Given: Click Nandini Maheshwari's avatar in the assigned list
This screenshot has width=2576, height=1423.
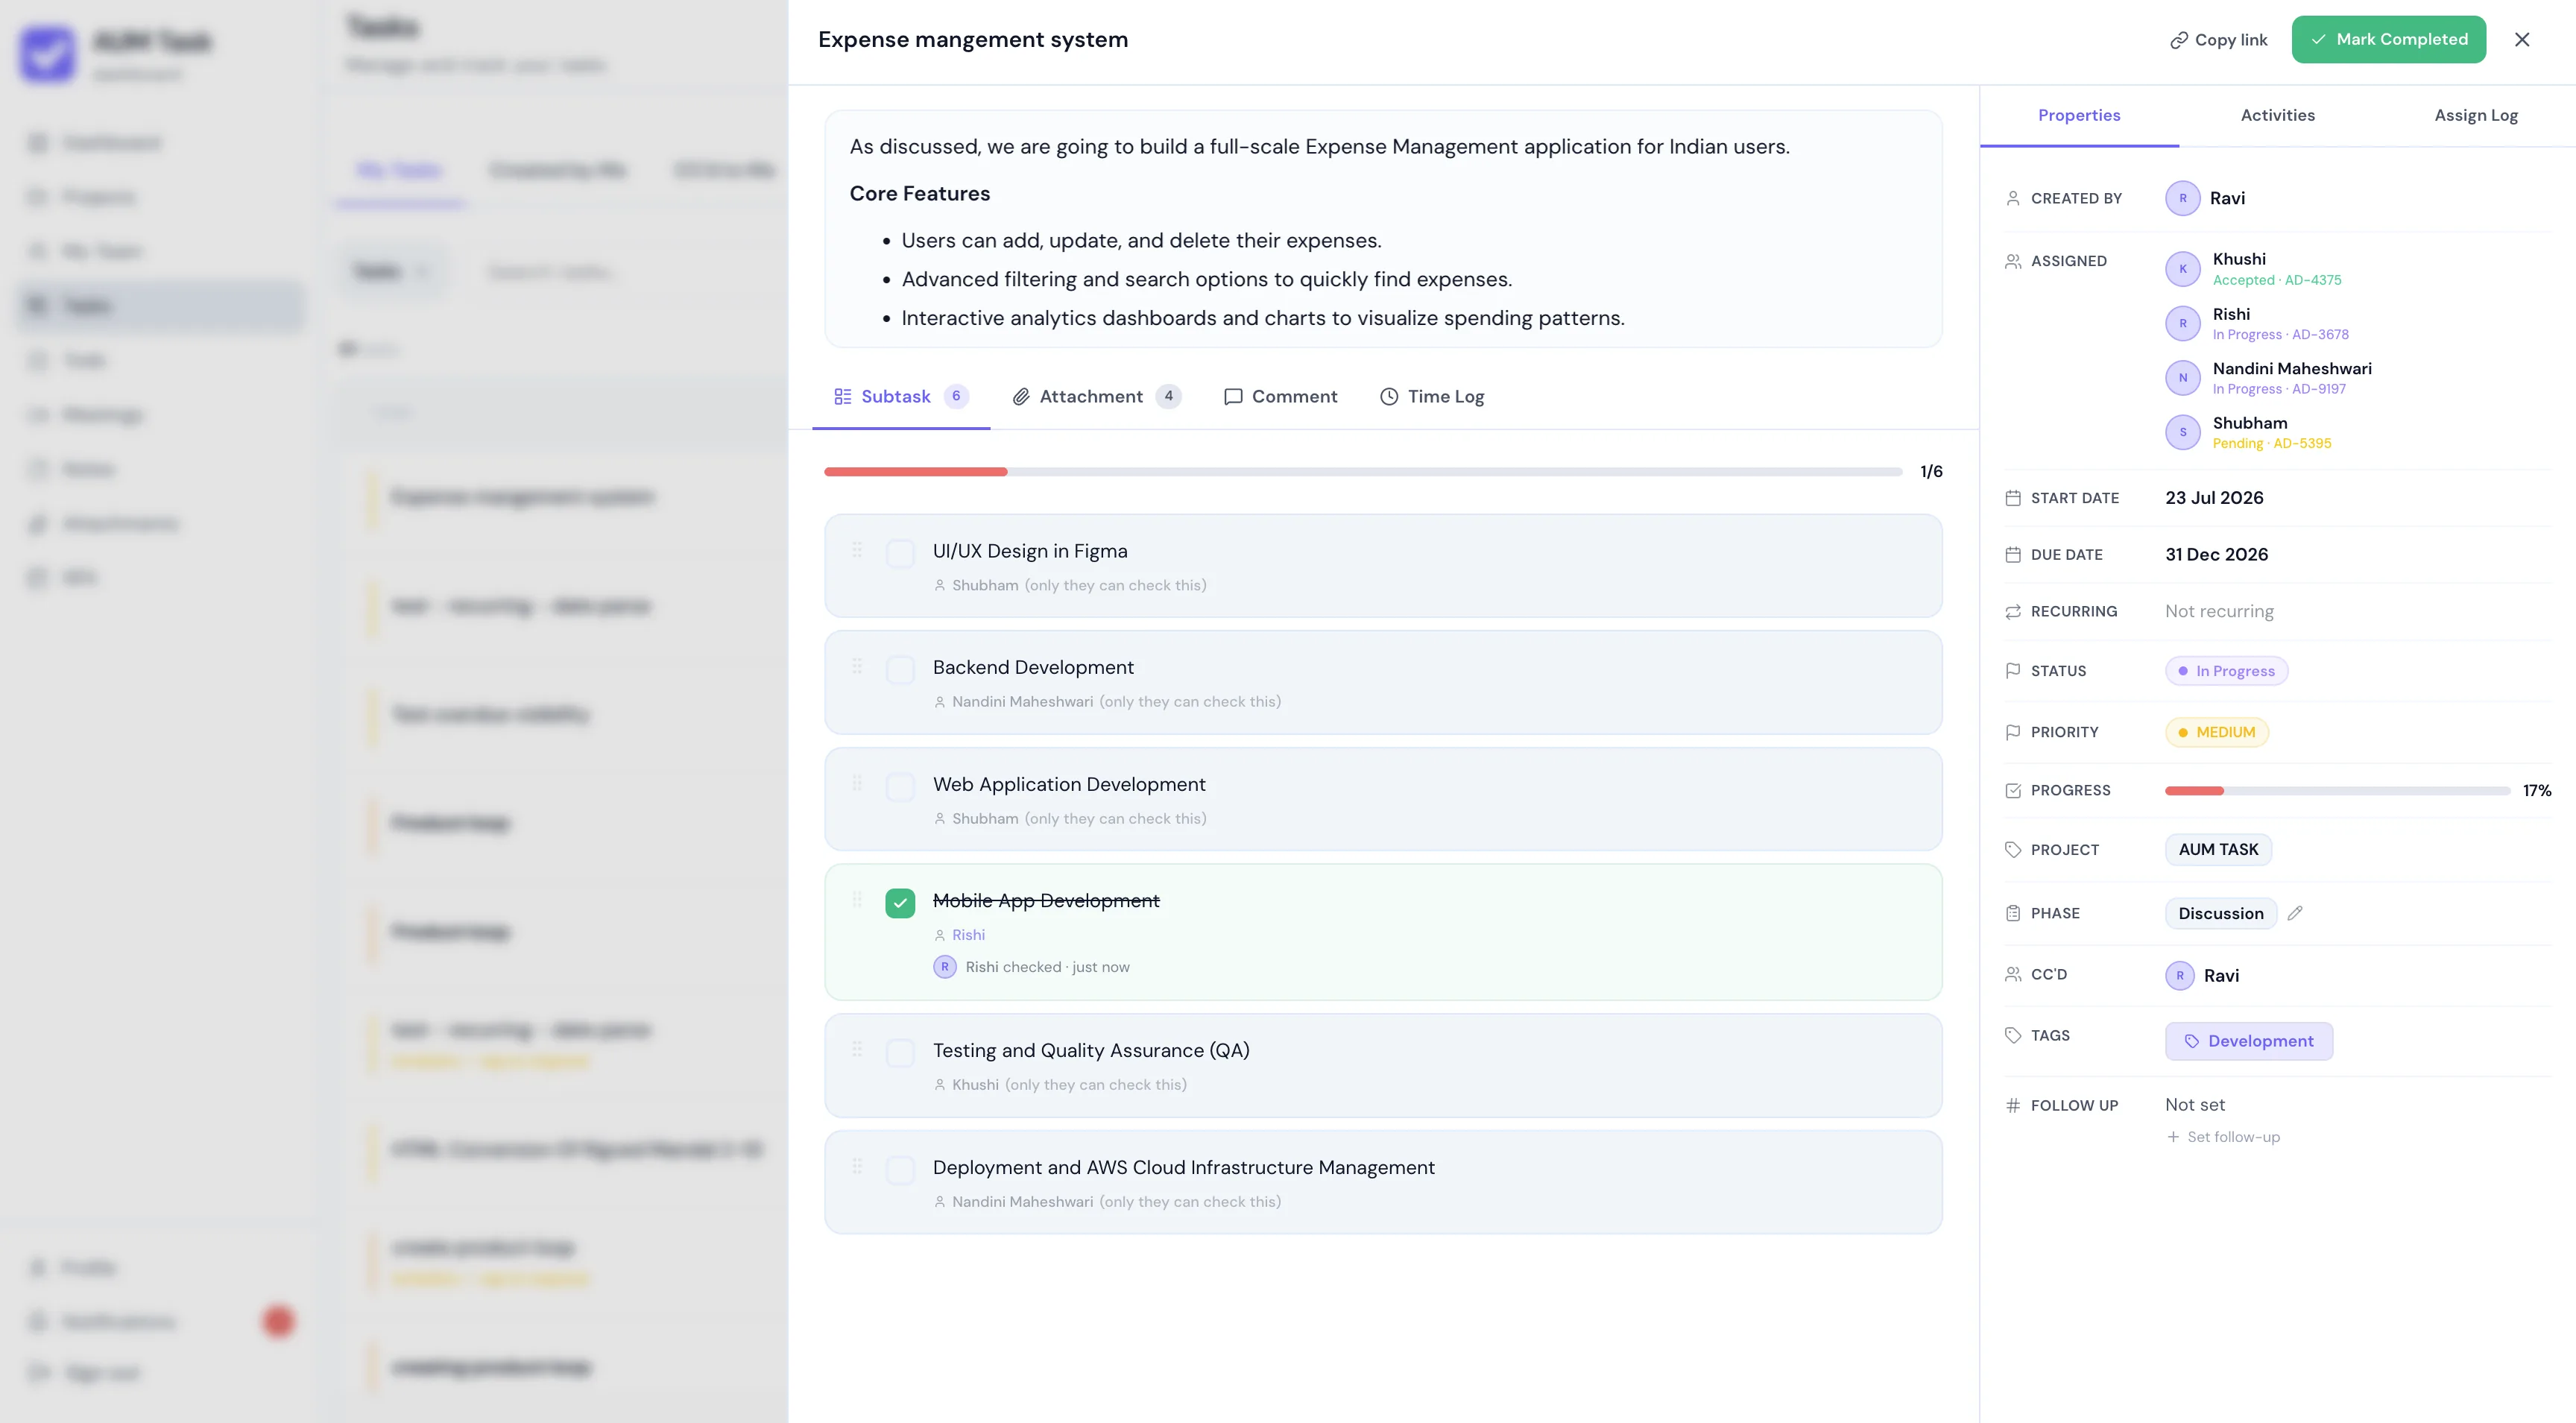Looking at the screenshot, I should (2182, 378).
